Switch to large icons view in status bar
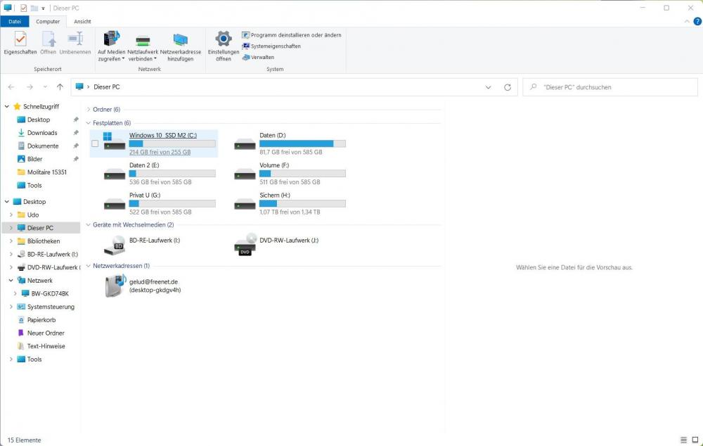 695,440
